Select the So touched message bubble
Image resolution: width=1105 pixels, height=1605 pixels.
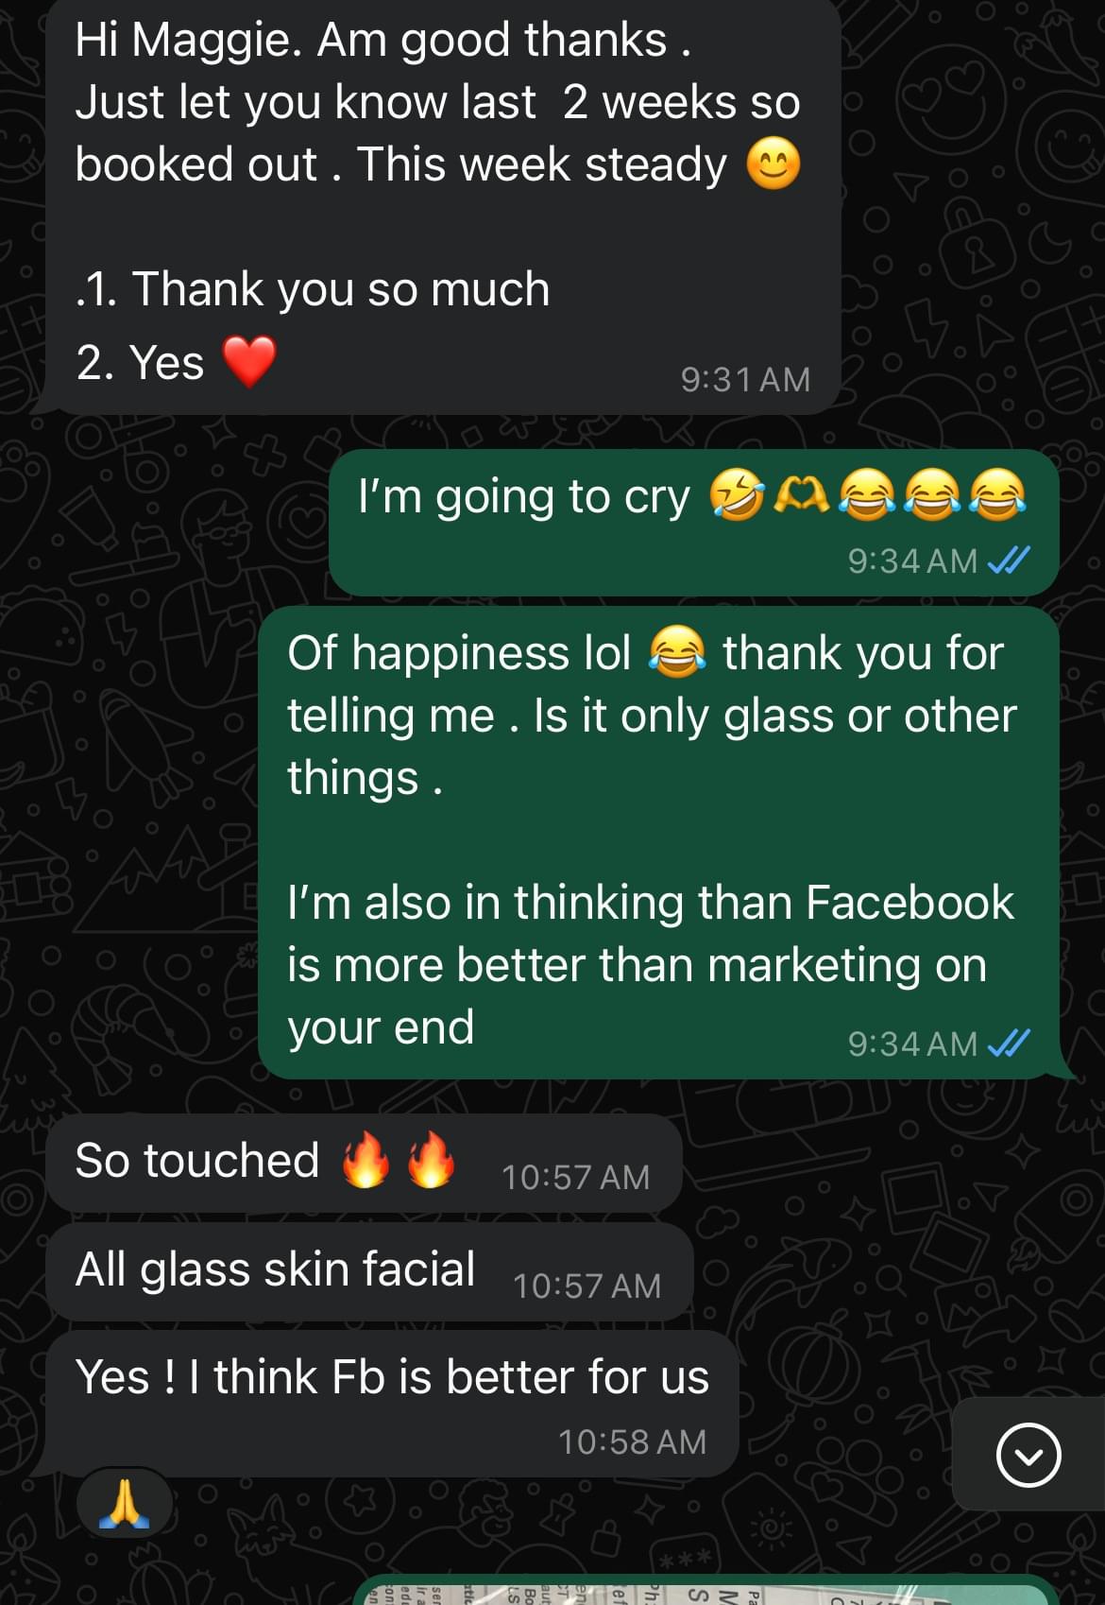364,1163
